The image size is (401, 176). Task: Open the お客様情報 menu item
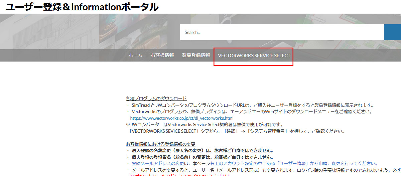[162, 56]
